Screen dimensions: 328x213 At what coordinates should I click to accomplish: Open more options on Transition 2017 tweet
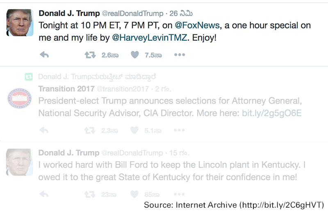pos(179,131)
